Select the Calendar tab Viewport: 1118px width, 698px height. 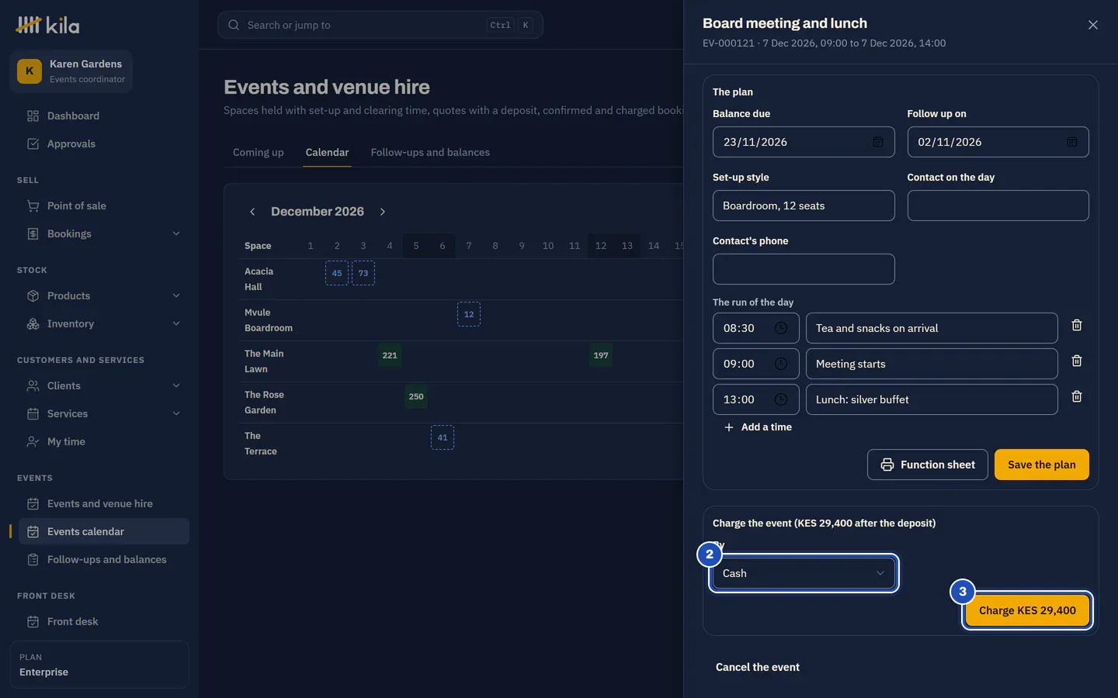(327, 152)
